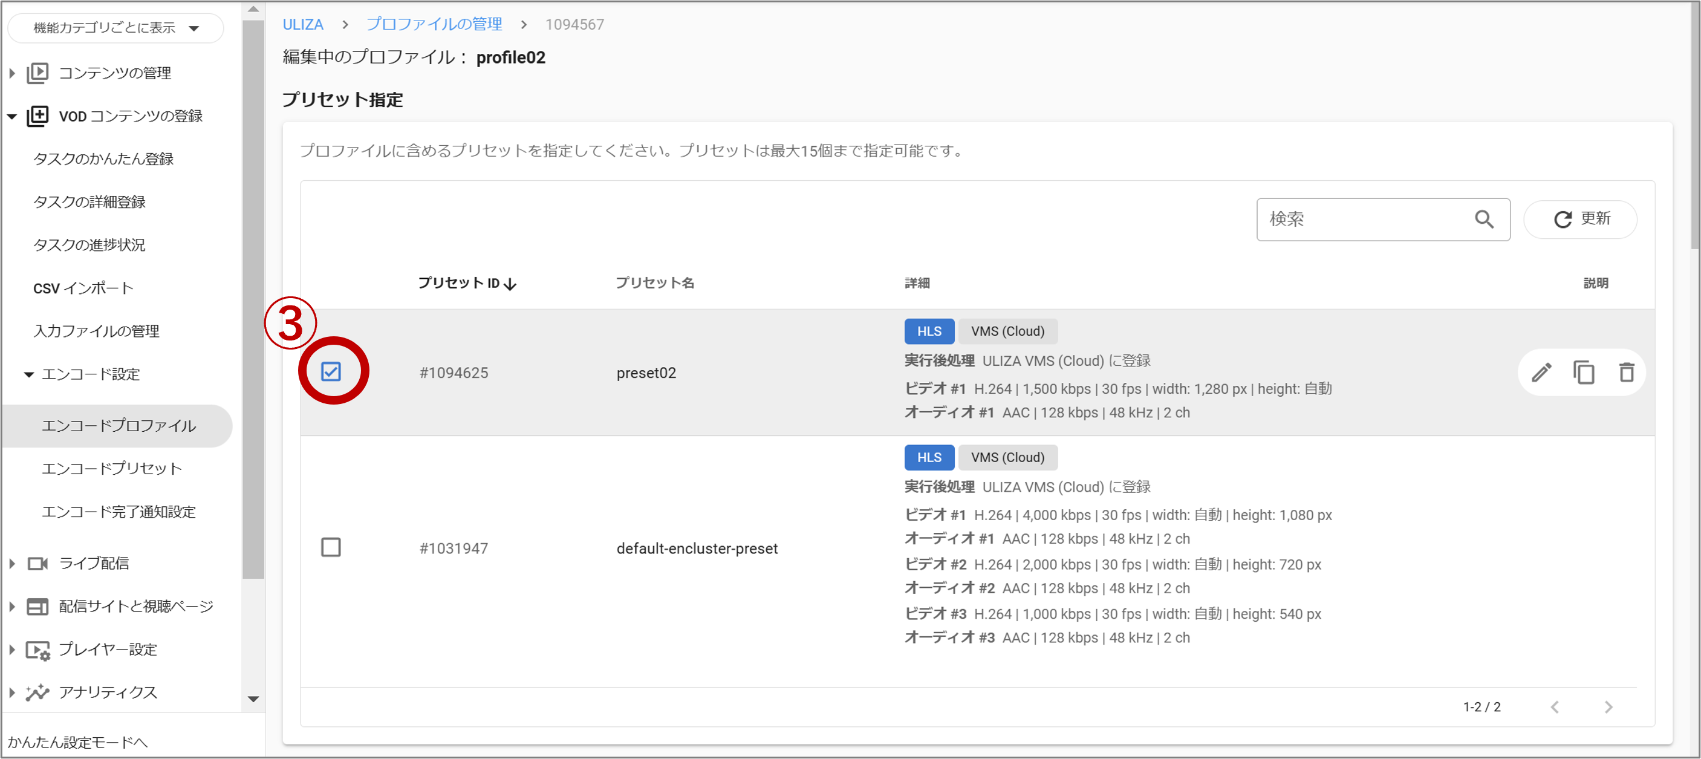Click the player settings icon
This screenshot has width=1701, height=759.
[37, 650]
